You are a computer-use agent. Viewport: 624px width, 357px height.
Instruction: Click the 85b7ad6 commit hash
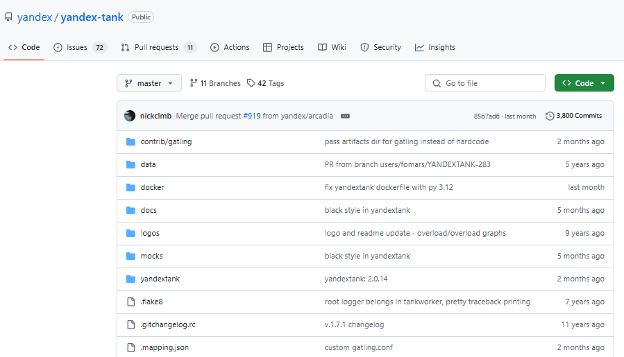click(x=487, y=116)
